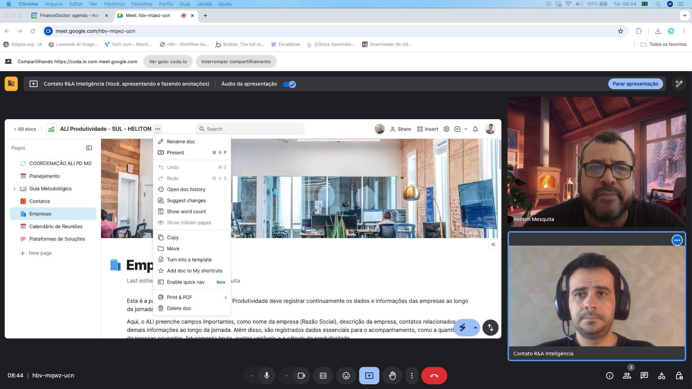Expand microphone audio settings arrow
The image size is (692, 389).
click(252, 376)
